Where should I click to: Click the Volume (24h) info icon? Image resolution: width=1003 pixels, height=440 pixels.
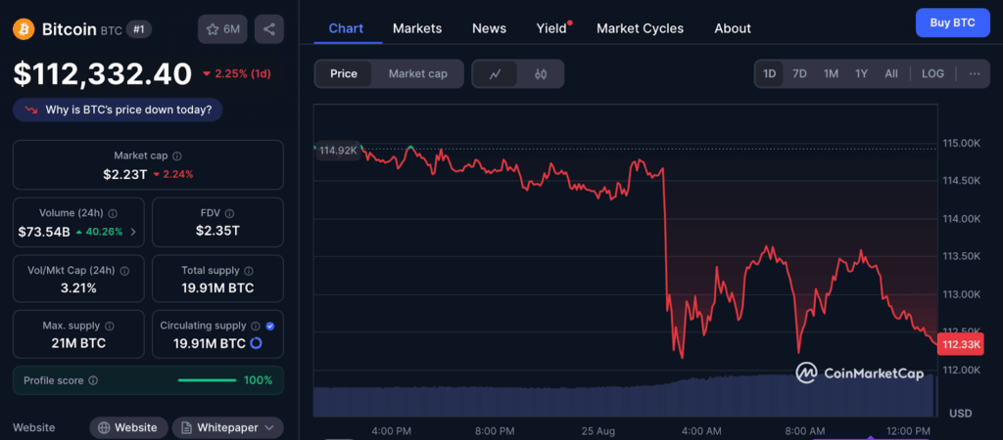(x=114, y=213)
